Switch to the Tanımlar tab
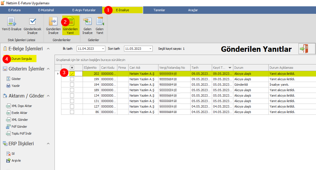316x170 pixels. (x=159, y=10)
